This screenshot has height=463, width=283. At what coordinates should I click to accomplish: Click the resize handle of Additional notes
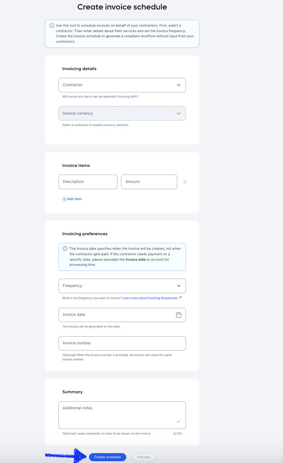pos(178,421)
